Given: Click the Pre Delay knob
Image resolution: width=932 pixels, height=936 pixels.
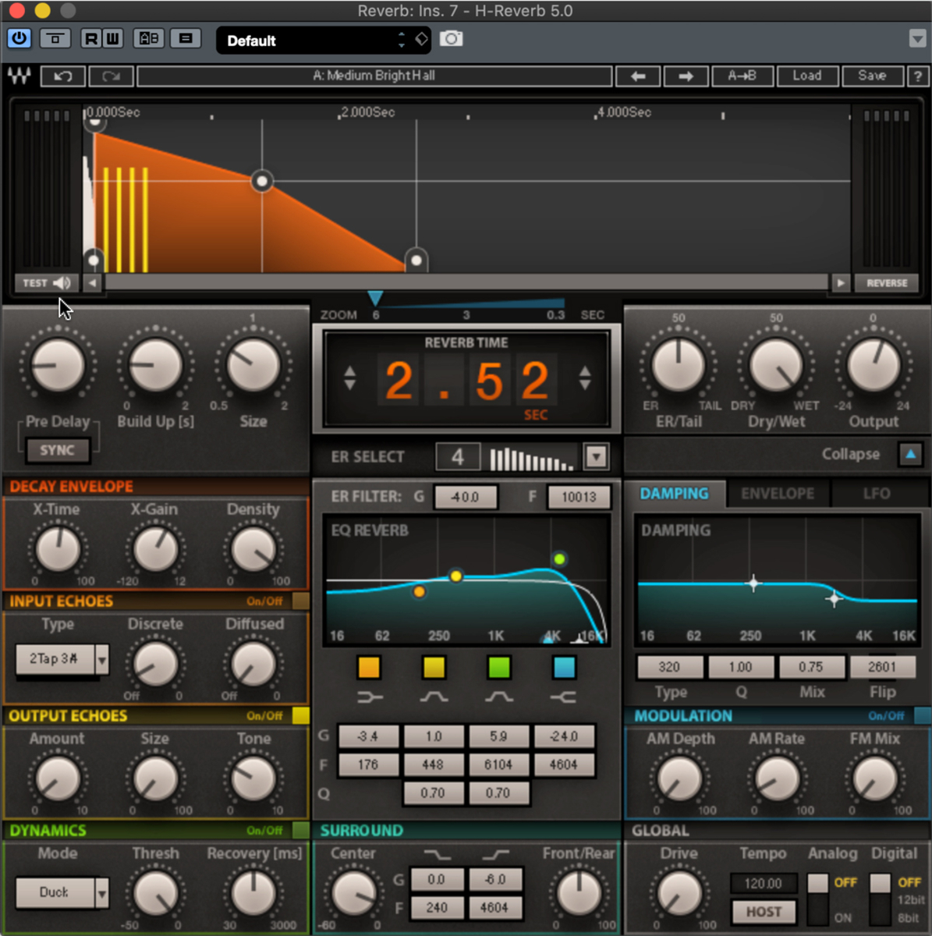Looking at the screenshot, I should [x=58, y=365].
